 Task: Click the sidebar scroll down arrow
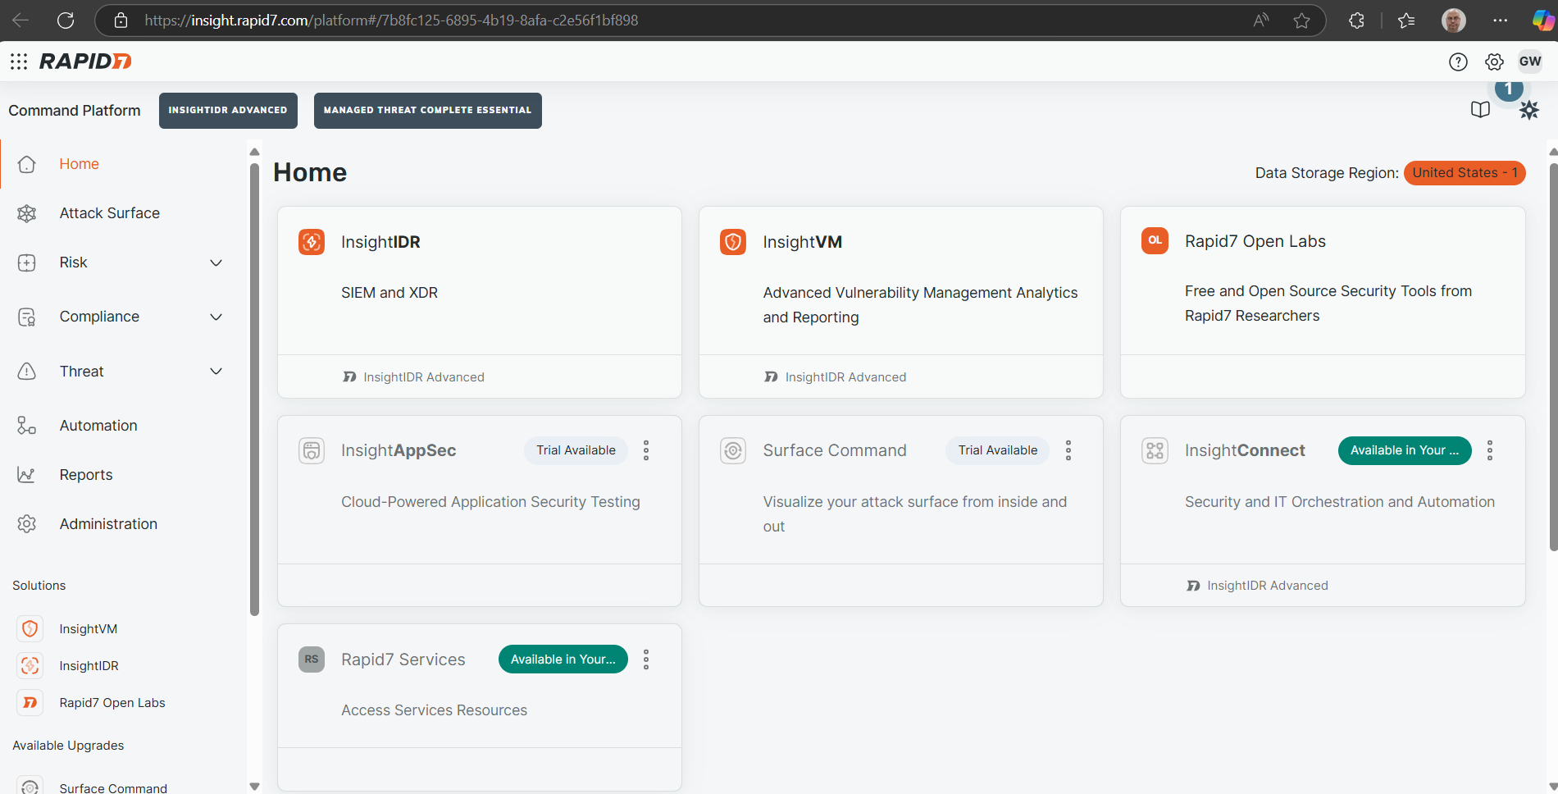(x=254, y=786)
